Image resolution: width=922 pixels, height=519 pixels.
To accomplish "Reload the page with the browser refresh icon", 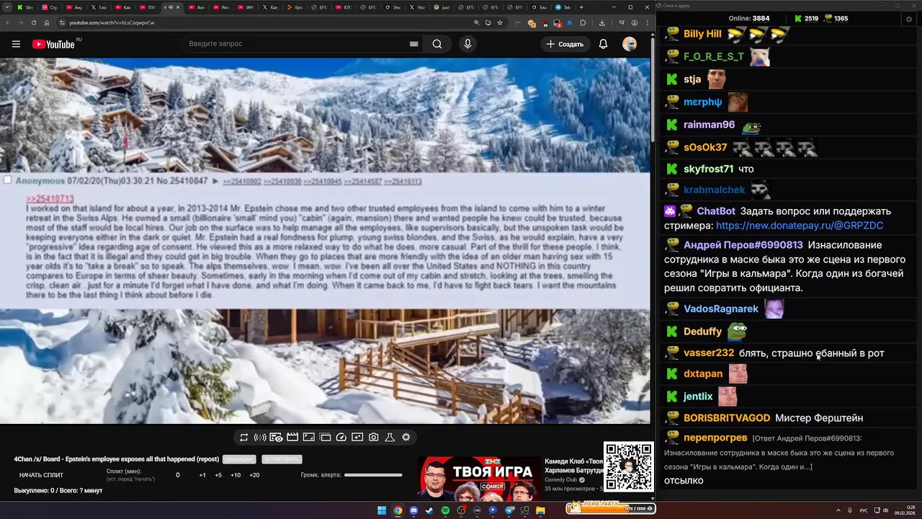I will pos(33,22).
